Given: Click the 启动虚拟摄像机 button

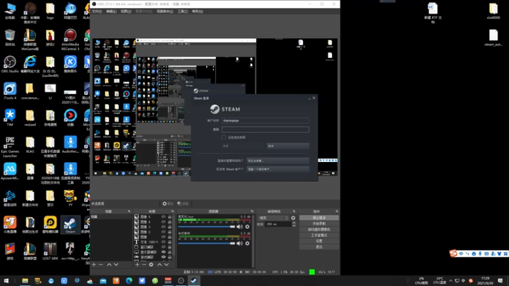Looking at the screenshot, I should tap(319, 229).
